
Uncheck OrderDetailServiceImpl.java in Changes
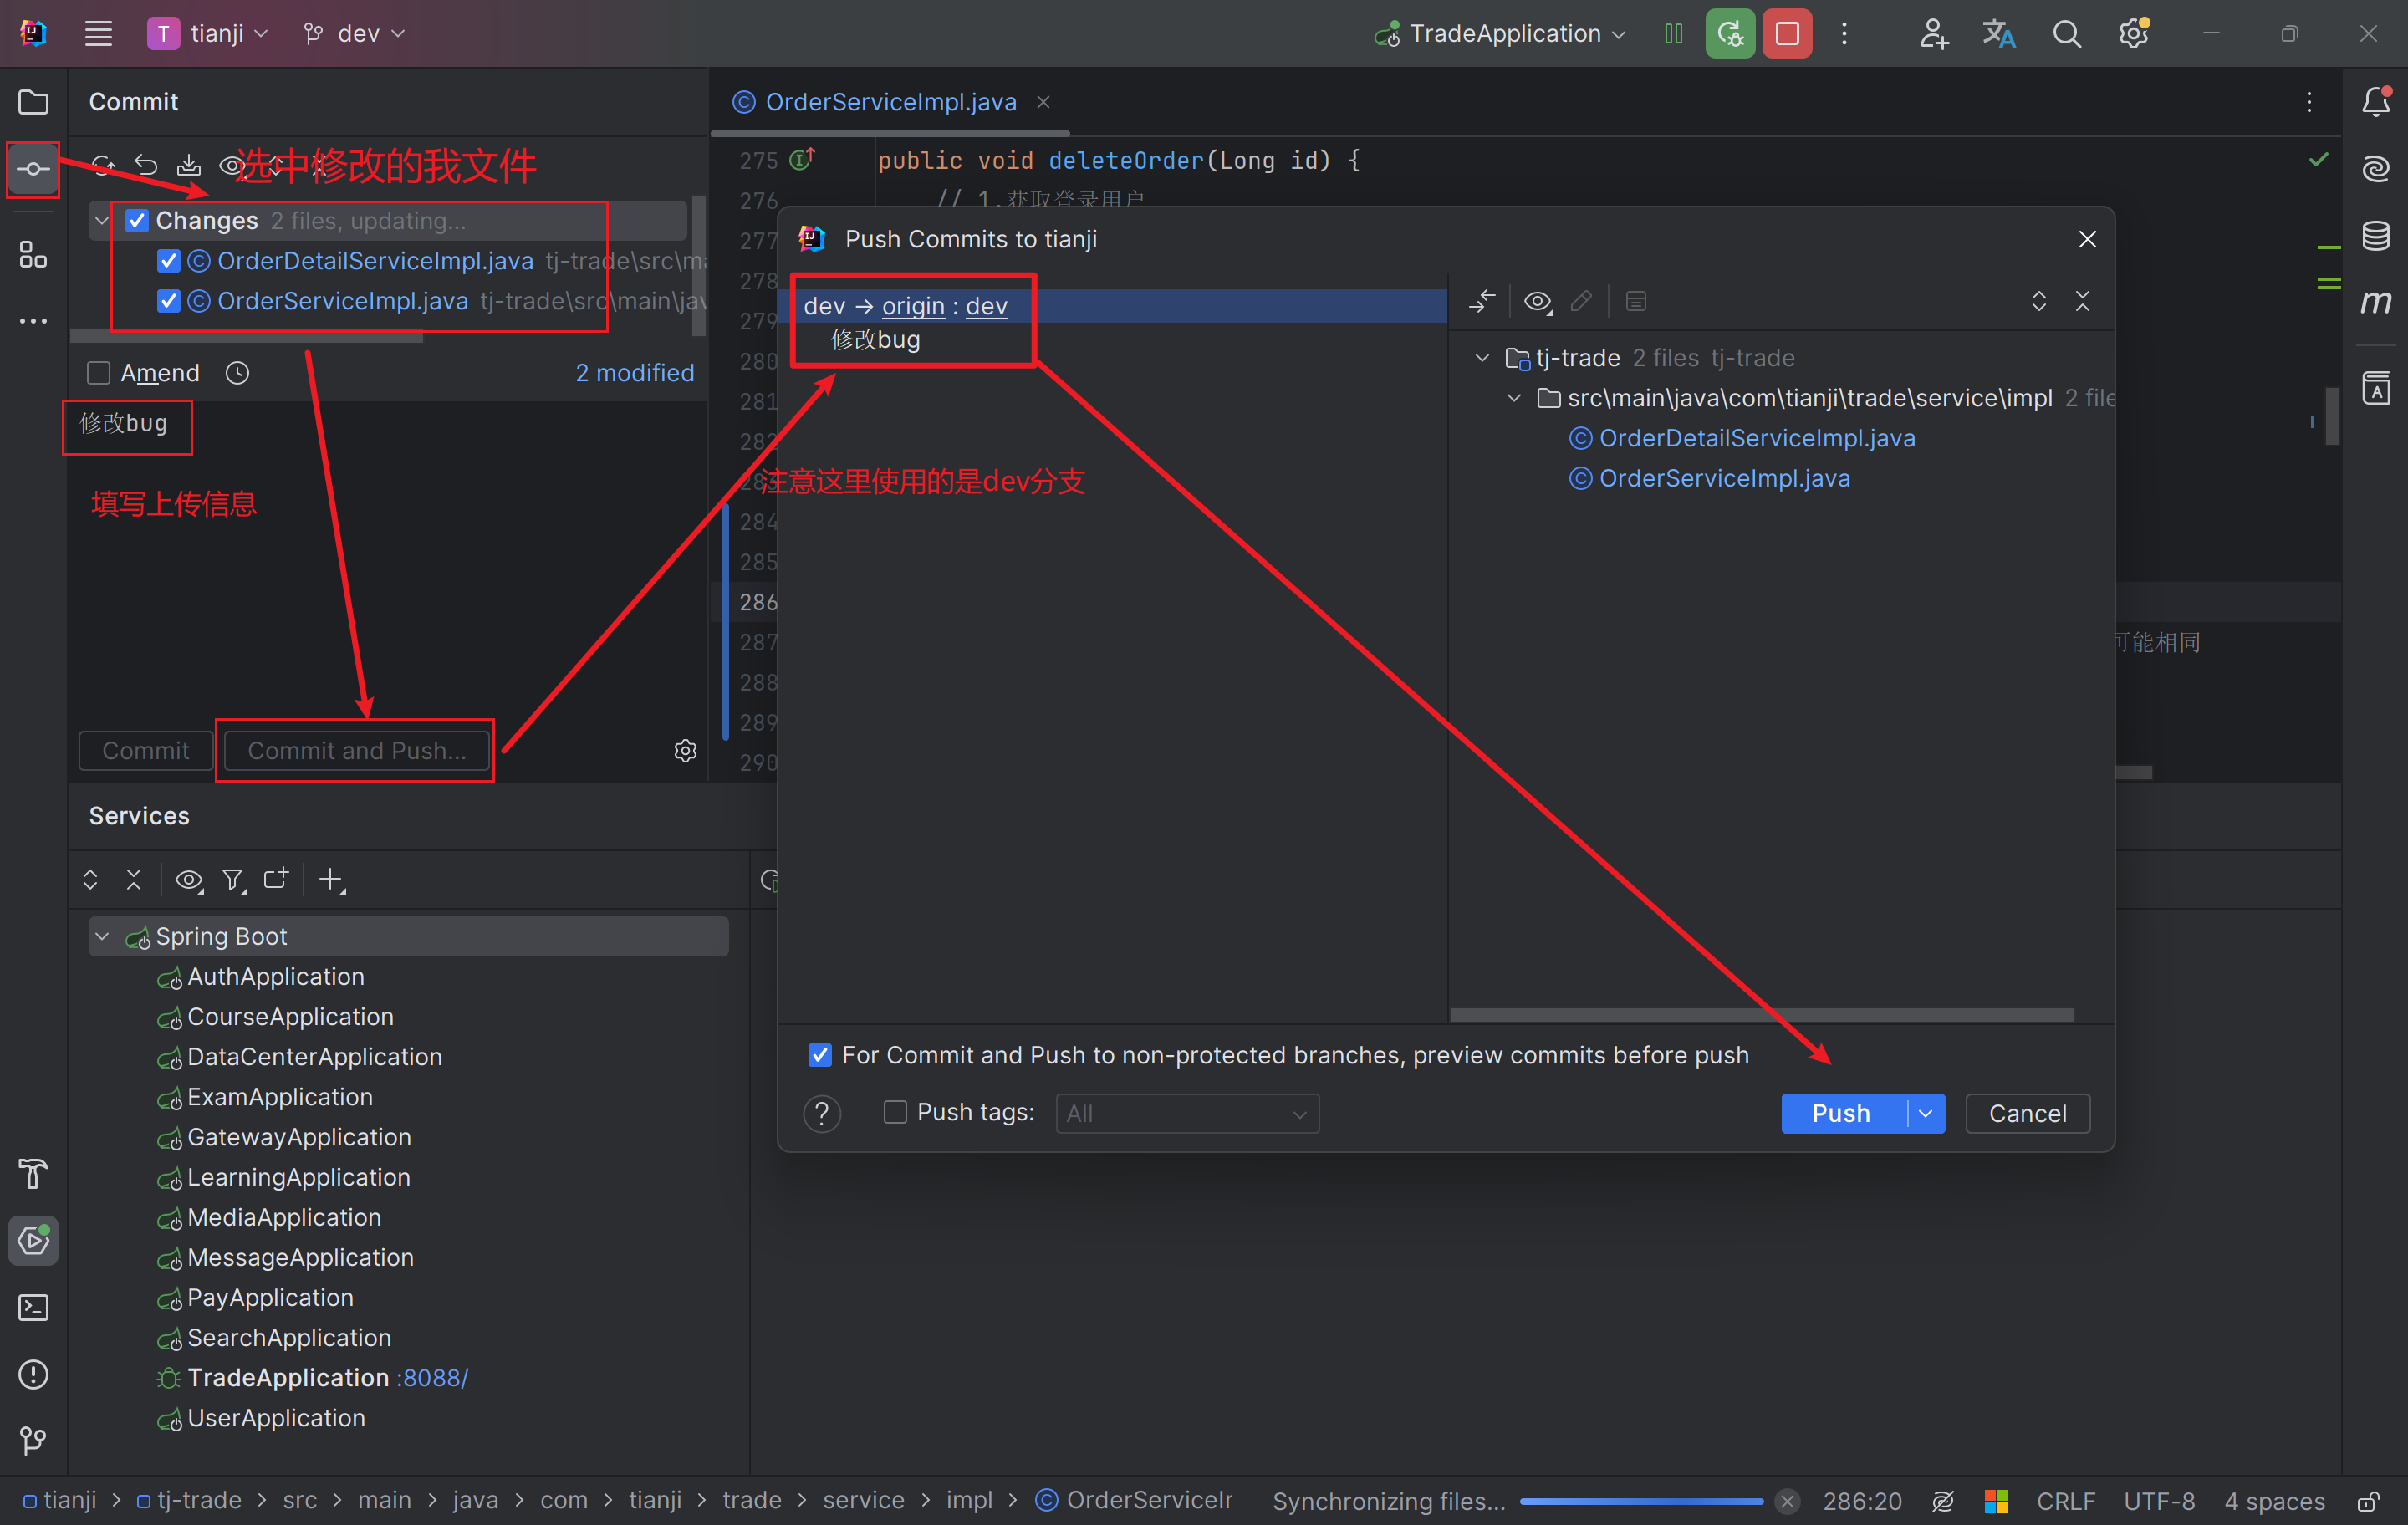[168, 261]
